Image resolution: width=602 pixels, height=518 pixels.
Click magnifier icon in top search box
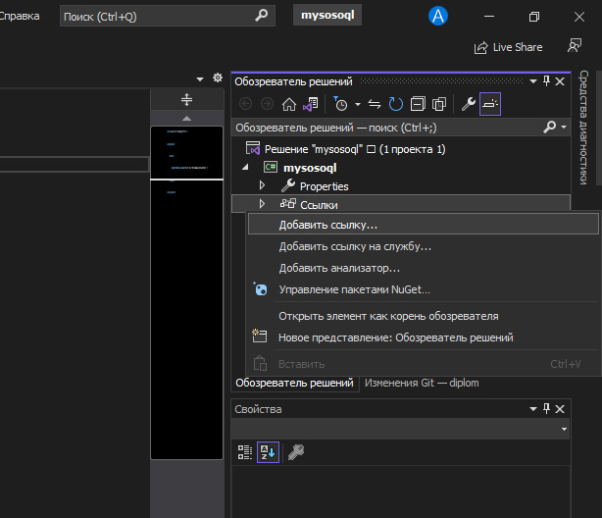(x=262, y=16)
